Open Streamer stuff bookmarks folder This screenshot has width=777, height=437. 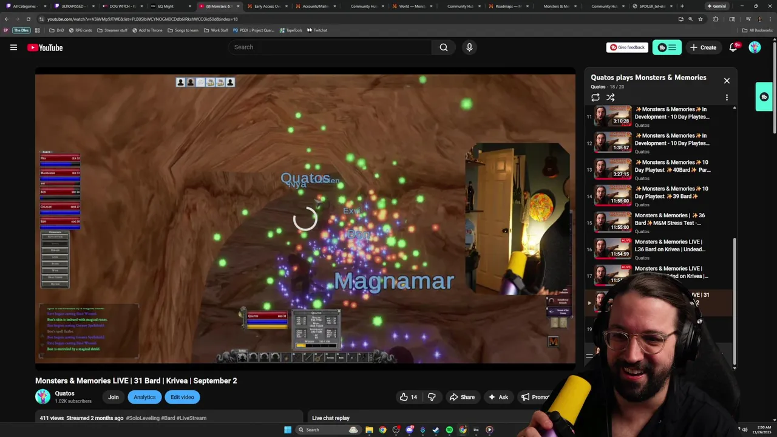pyautogui.click(x=112, y=30)
